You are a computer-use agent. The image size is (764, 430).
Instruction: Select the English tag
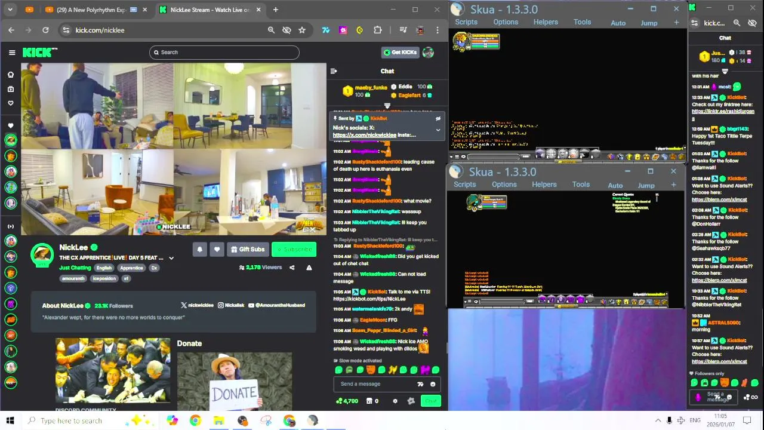tap(104, 268)
